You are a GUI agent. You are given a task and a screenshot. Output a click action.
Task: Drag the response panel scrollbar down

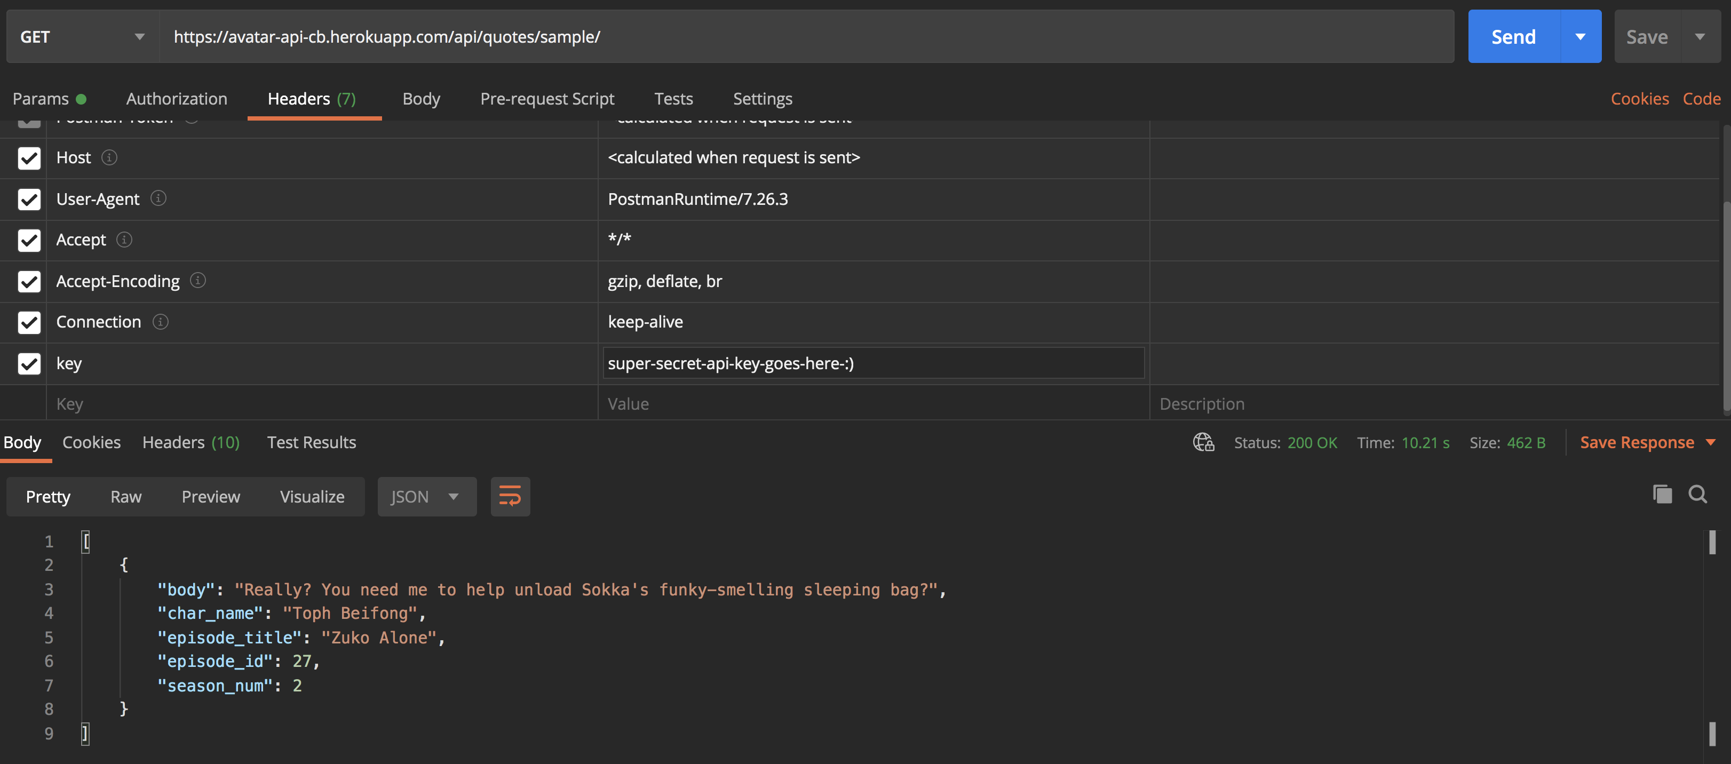tap(1711, 541)
